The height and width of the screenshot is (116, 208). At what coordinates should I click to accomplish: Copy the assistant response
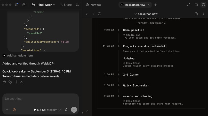4,82
